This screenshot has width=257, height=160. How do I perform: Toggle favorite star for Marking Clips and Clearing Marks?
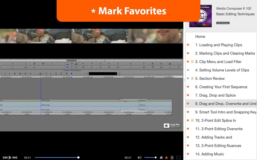(x=188, y=53)
